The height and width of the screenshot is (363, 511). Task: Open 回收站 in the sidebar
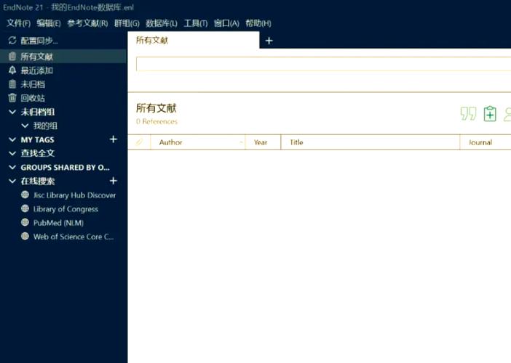click(33, 98)
